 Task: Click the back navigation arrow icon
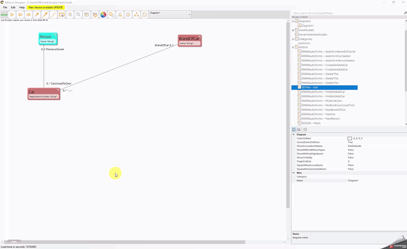(x=20, y=15)
